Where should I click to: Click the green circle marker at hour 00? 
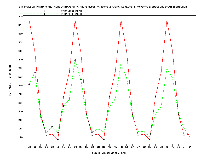coord(29,84)
